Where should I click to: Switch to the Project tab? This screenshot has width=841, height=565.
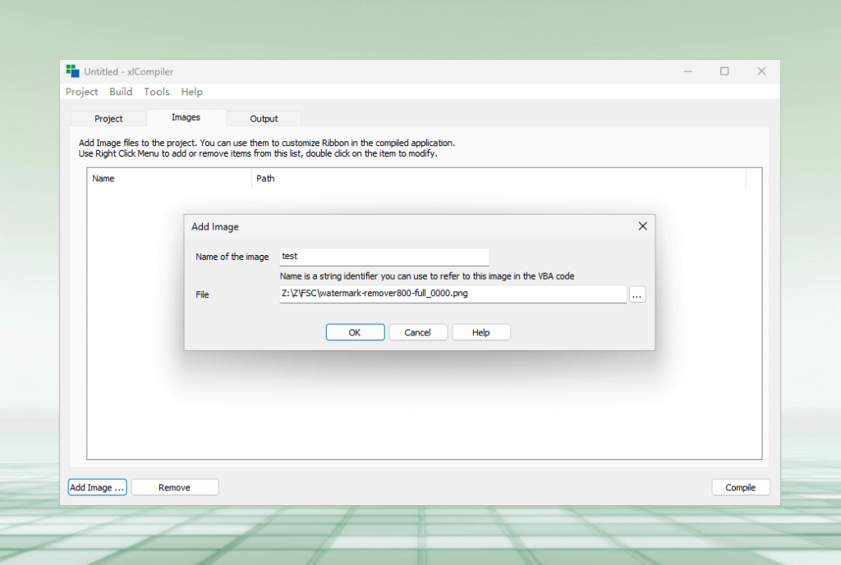[108, 118]
